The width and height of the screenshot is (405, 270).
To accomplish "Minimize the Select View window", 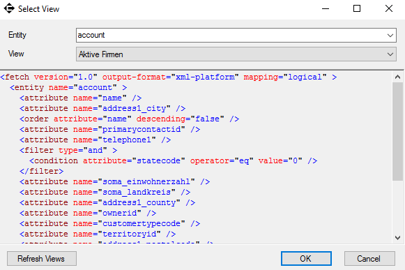I will 326,9.
